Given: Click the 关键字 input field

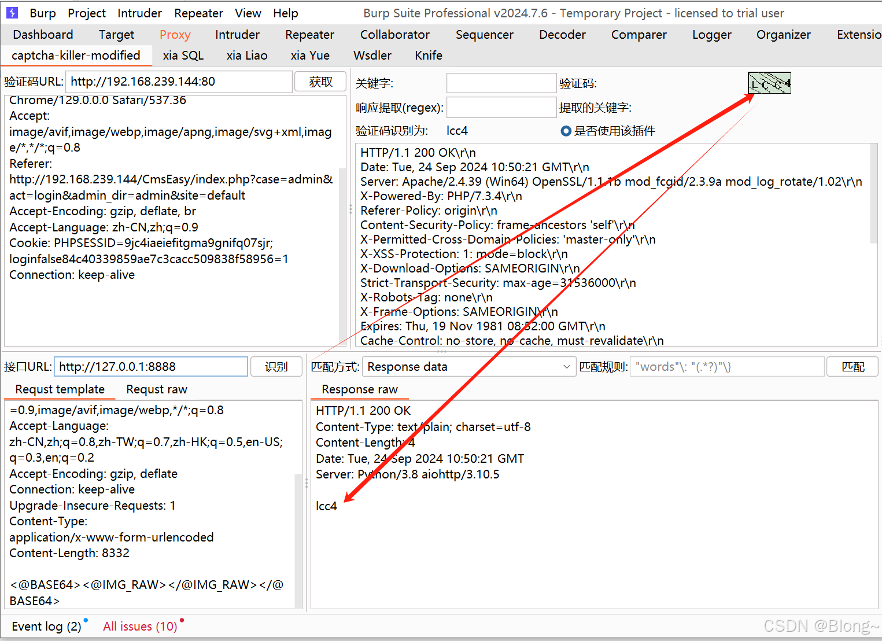Looking at the screenshot, I should coord(501,83).
